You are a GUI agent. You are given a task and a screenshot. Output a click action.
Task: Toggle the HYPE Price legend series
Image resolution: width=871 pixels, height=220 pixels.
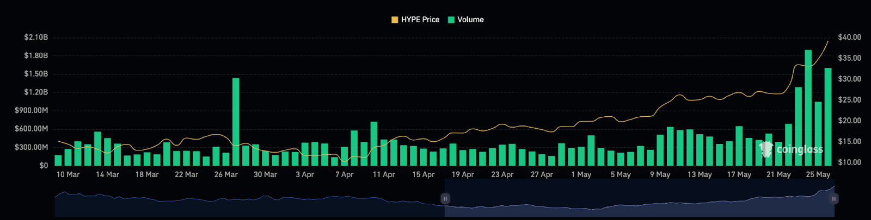[x=415, y=20]
